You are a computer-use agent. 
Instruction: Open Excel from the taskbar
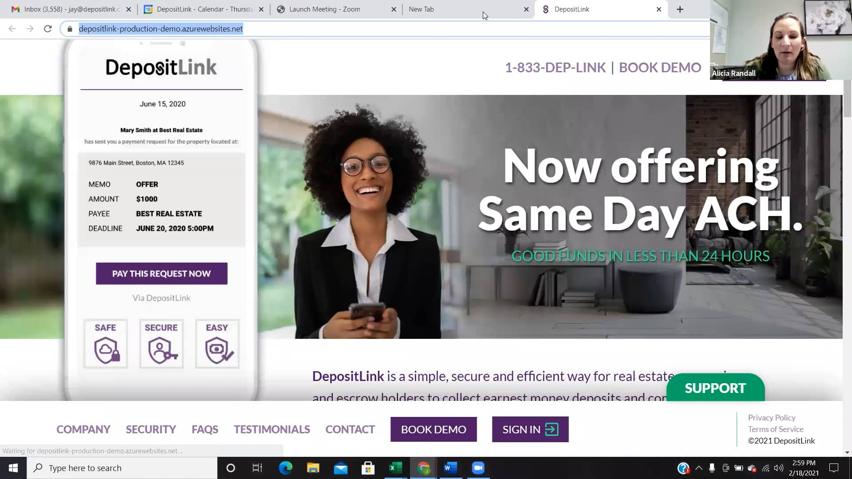coord(395,467)
